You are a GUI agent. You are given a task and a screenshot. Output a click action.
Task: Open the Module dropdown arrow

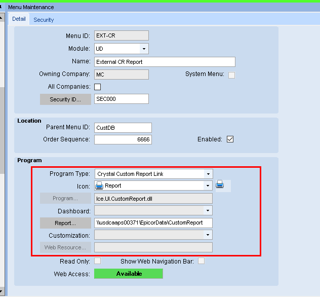[x=144, y=49]
